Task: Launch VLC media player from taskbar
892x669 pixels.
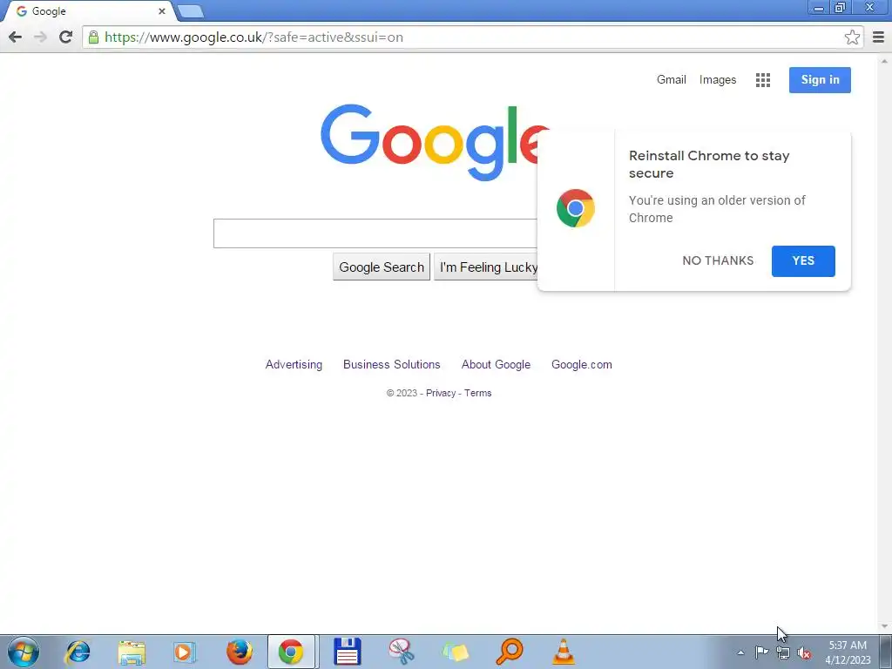Action: (564, 652)
